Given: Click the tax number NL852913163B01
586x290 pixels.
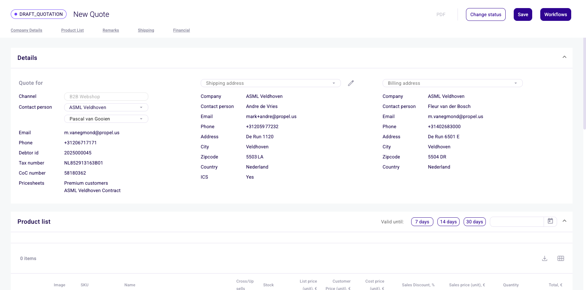Looking at the screenshot, I should point(84,163).
